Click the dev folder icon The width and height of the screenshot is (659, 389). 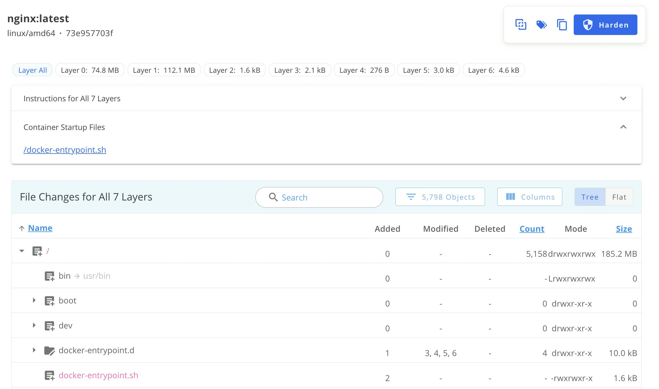point(49,326)
